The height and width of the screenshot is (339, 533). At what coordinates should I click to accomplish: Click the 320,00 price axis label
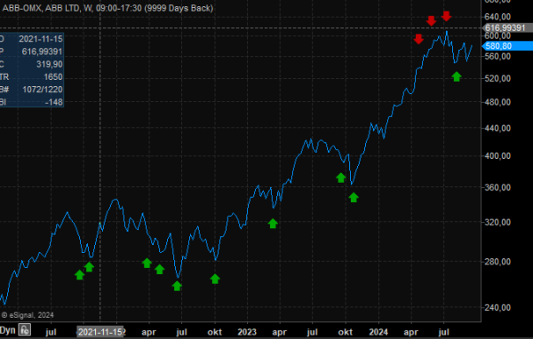pyautogui.click(x=497, y=222)
